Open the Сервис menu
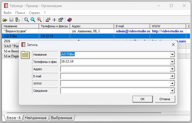The image size is (192, 123). click(35, 13)
